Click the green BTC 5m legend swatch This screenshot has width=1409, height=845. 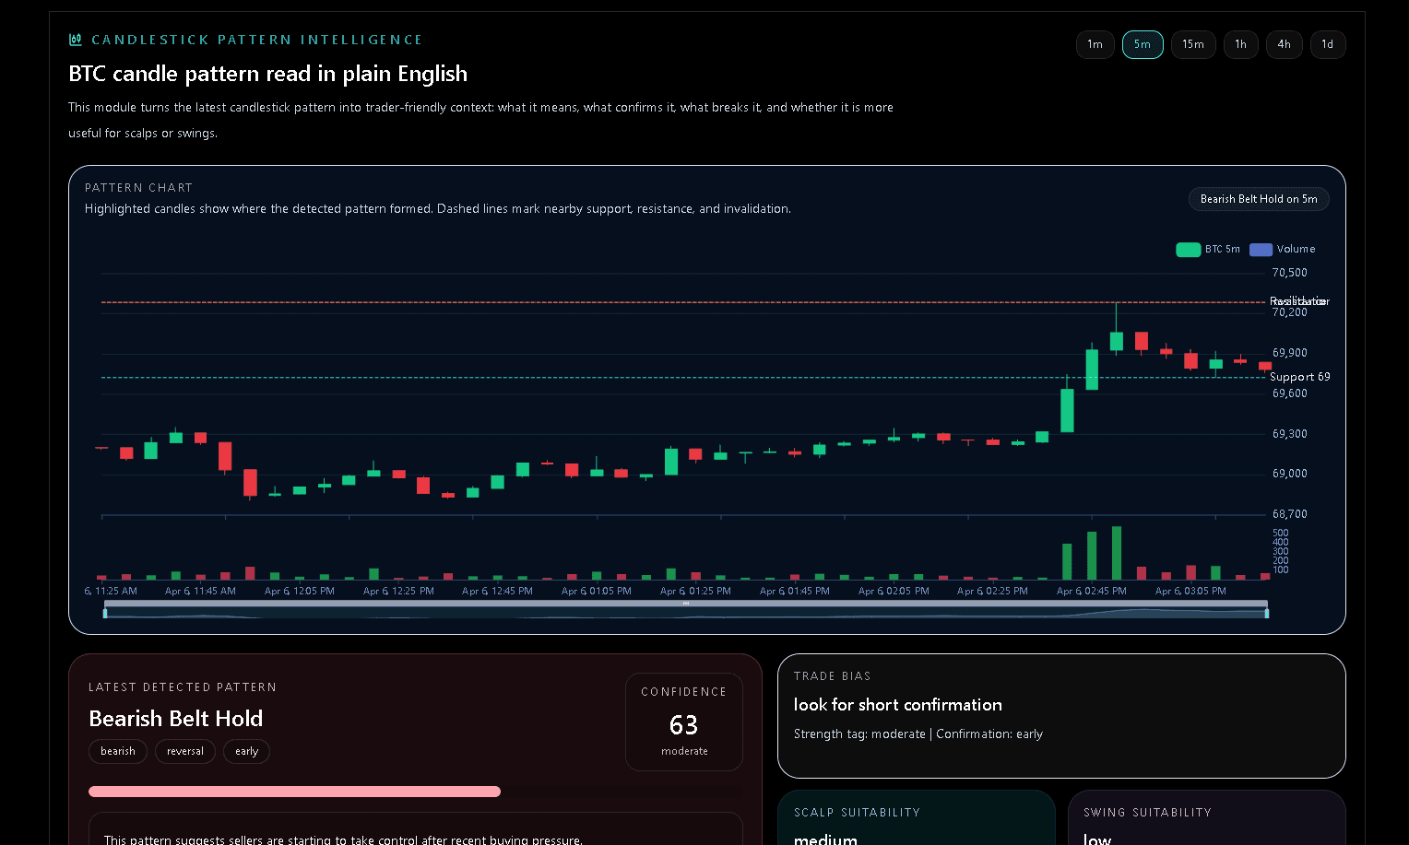(x=1188, y=249)
